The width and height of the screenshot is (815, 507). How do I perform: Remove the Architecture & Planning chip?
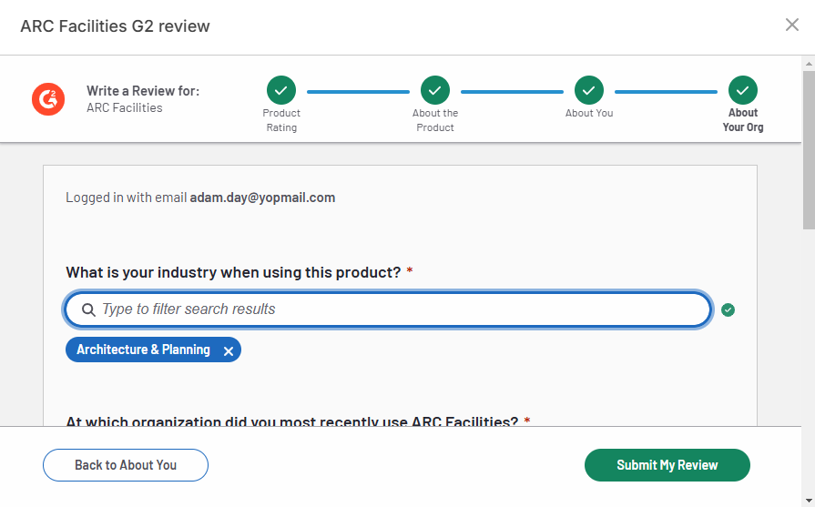(229, 350)
